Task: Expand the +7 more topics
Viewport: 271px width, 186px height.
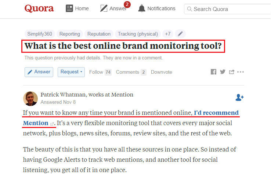Action: [168, 34]
